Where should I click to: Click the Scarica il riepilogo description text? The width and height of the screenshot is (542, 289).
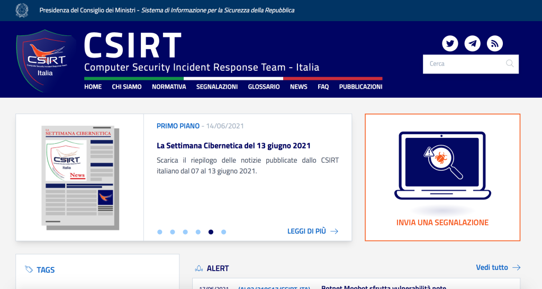point(248,165)
